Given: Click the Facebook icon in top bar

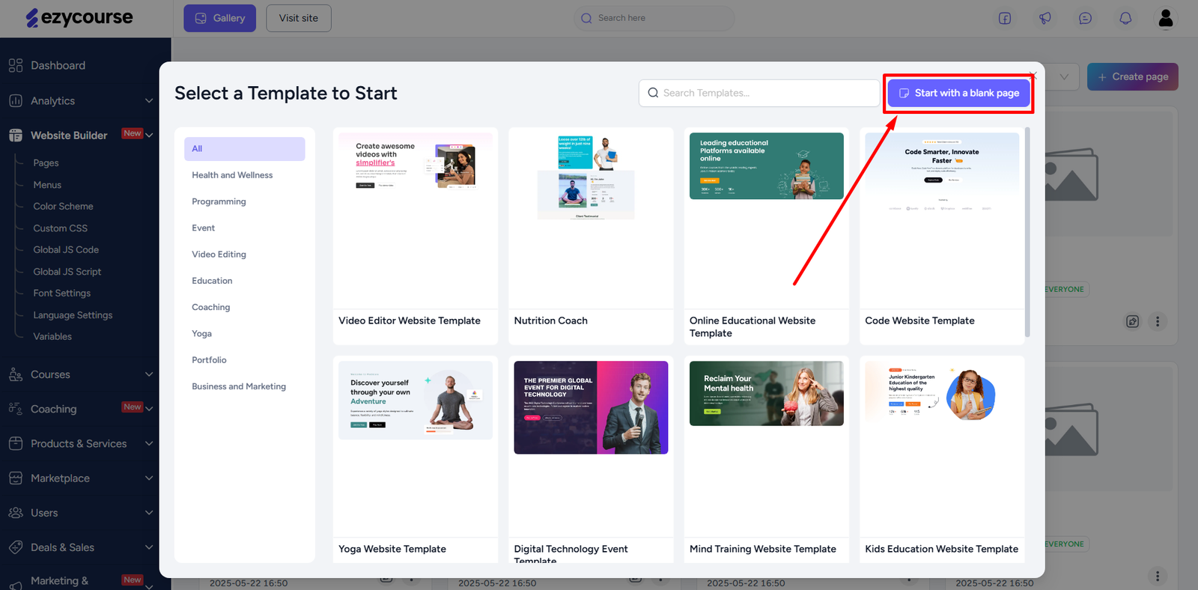Looking at the screenshot, I should [x=1005, y=18].
